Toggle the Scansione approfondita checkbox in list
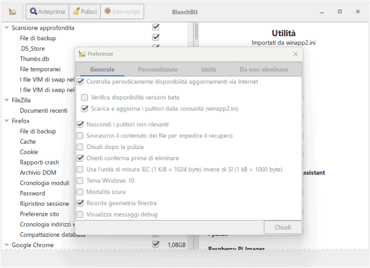This screenshot has height=268, width=370. [156, 27]
